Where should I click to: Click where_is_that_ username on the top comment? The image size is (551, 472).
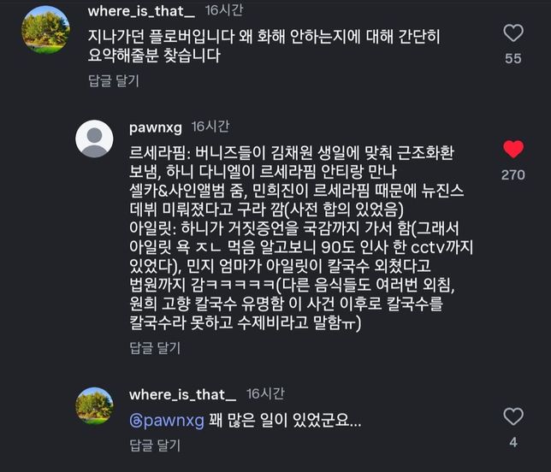point(141,11)
